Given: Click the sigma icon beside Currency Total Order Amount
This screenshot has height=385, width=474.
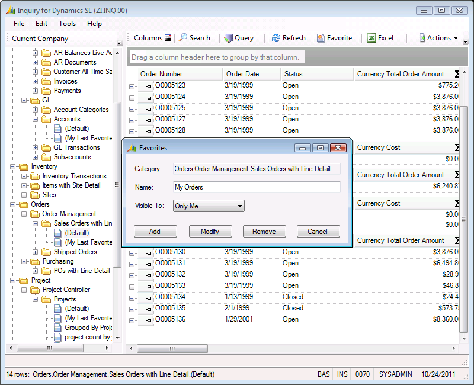Looking at the screenshot, I should (457, 74).
